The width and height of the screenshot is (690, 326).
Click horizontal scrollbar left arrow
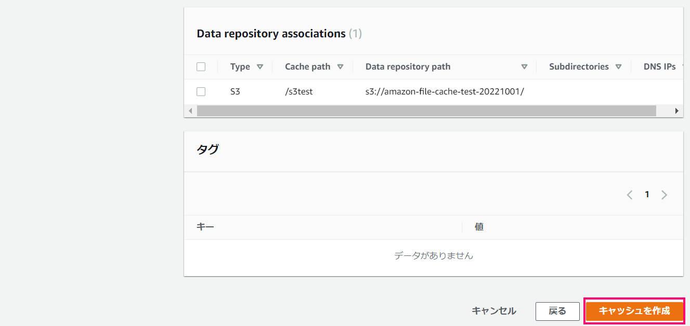tap(190, 111)
